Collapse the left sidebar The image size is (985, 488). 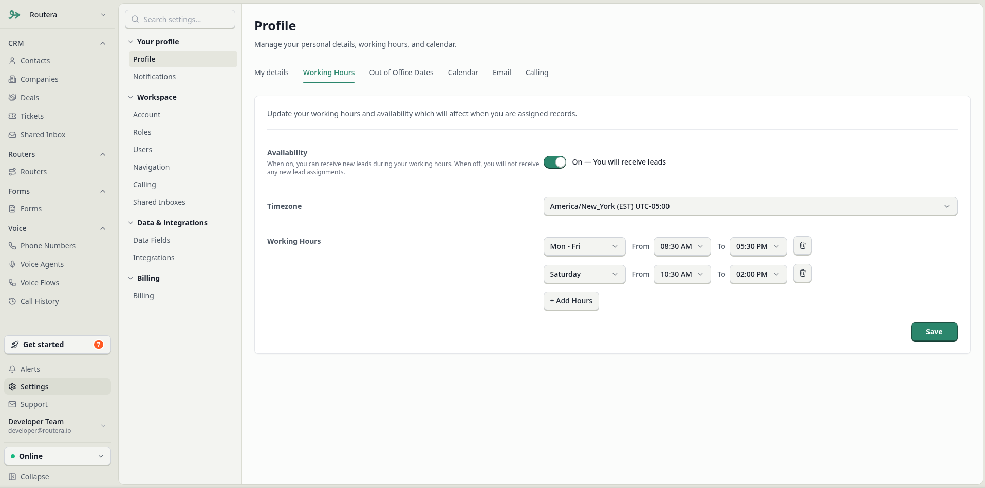coord(57,477)
